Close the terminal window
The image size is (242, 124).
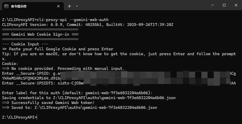coord(236,5)
